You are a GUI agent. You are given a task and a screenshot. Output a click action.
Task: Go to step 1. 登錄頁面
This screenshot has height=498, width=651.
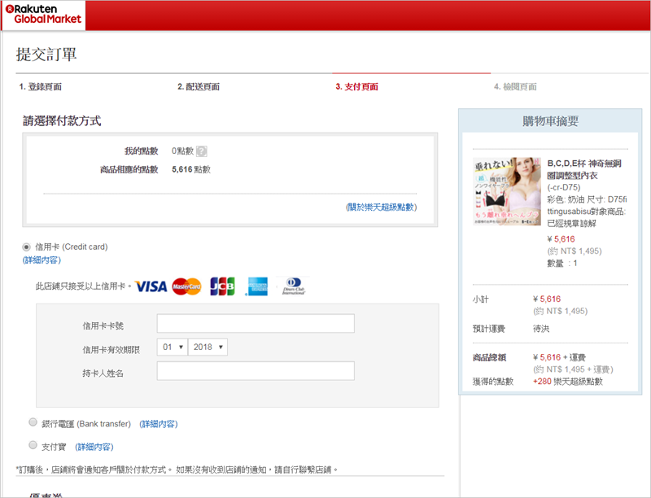[40, 87]
